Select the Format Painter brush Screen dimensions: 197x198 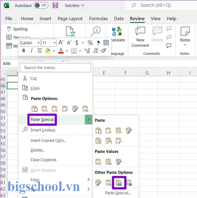(103, 51)
